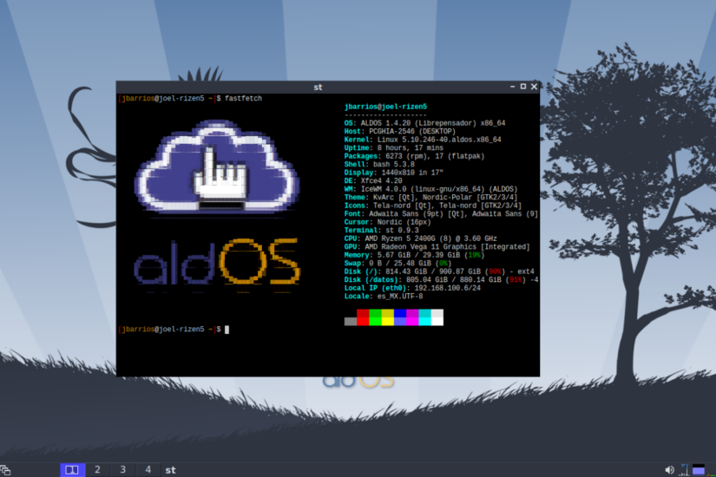Image resolution: width=716 pixels, height=477 pixels.
Task: Click the yellow color block in fastfetch palette
Action: coord(387,317)
